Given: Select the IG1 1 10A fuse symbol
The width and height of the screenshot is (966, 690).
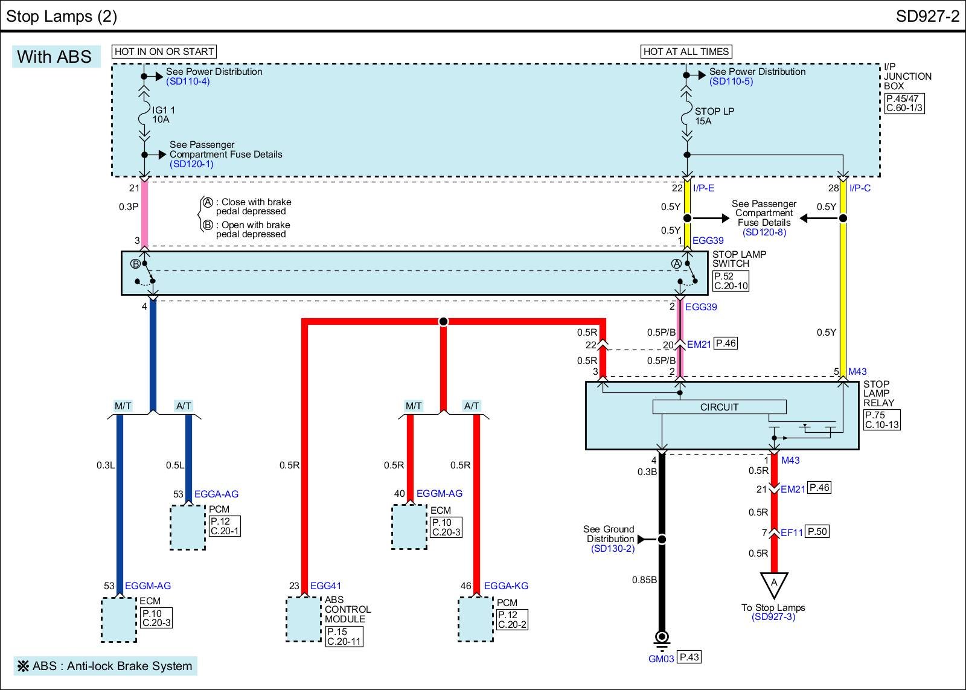Looking at the screenshot, I should coord(144,115).
